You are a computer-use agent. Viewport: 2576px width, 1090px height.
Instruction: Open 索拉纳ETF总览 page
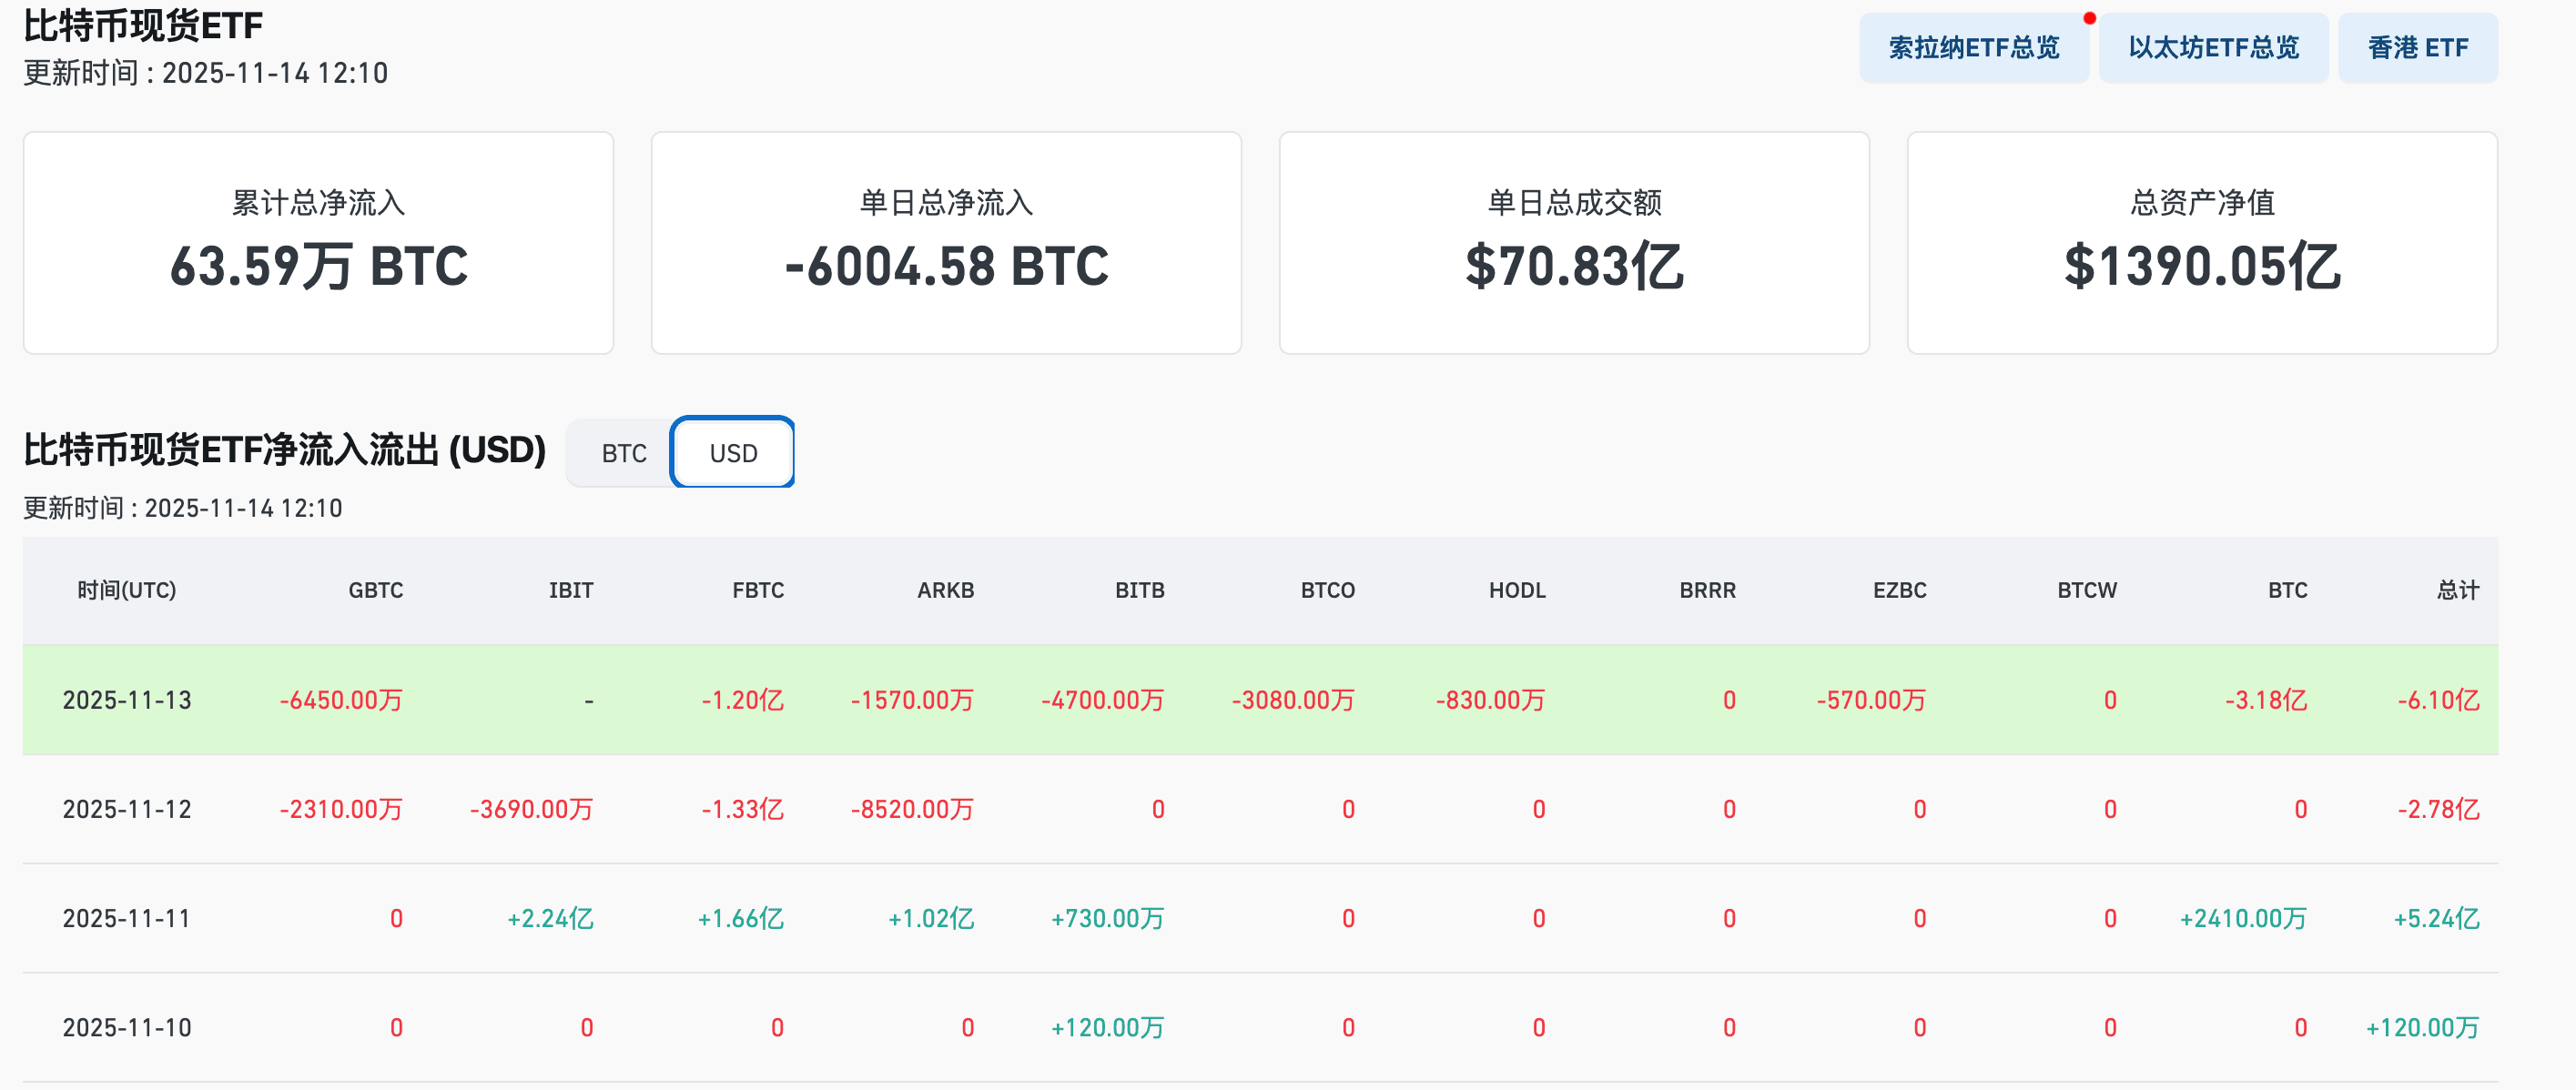coord(1973,47)
